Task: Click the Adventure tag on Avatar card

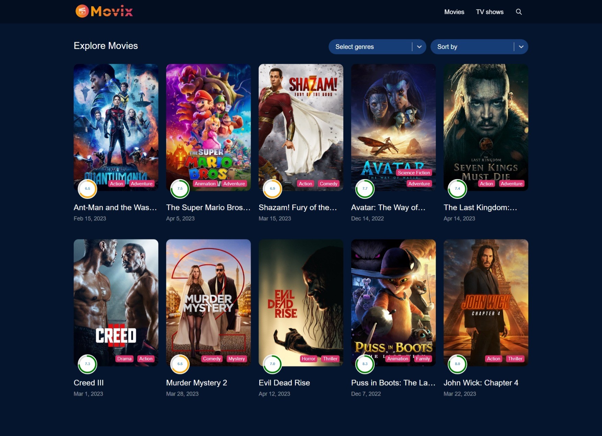Action: pyautogui.click(x=419, y=184)
